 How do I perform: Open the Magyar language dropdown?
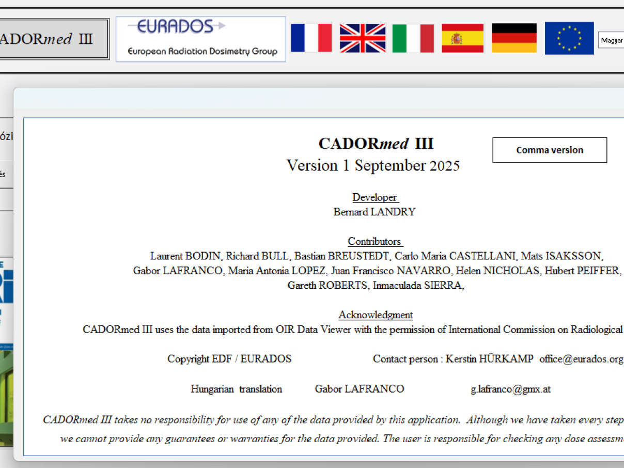pos(612,40)
